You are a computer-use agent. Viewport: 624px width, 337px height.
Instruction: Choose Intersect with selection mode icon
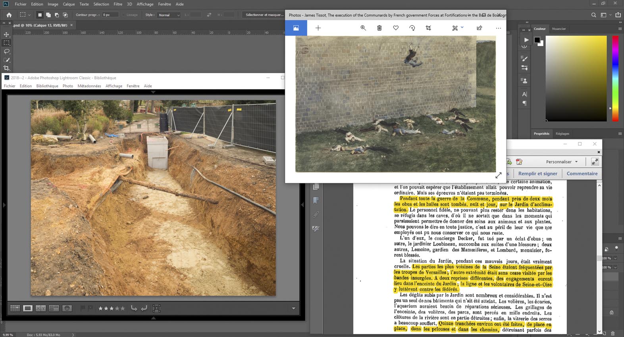[65, 15]
